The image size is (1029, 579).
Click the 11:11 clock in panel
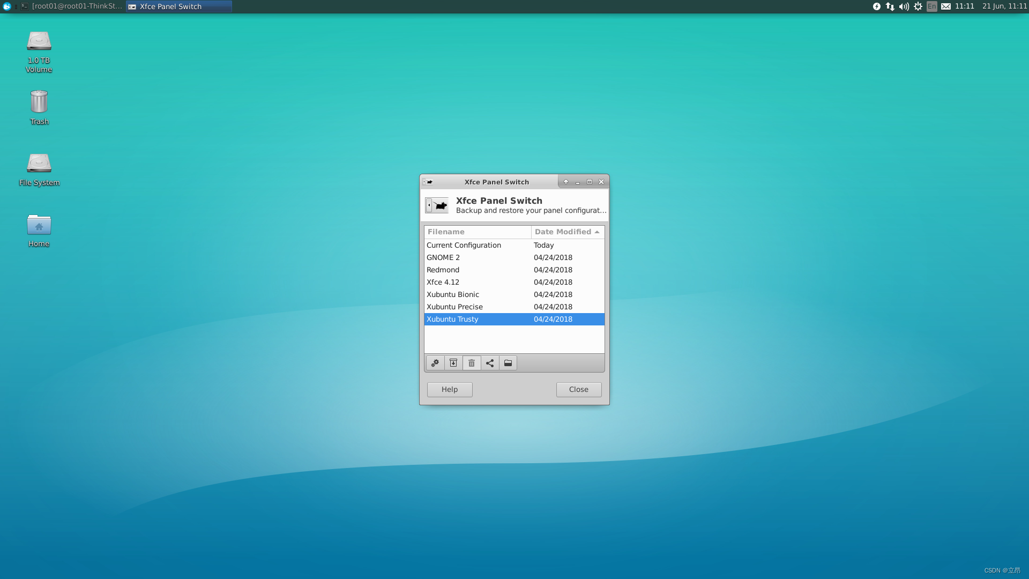965,6
